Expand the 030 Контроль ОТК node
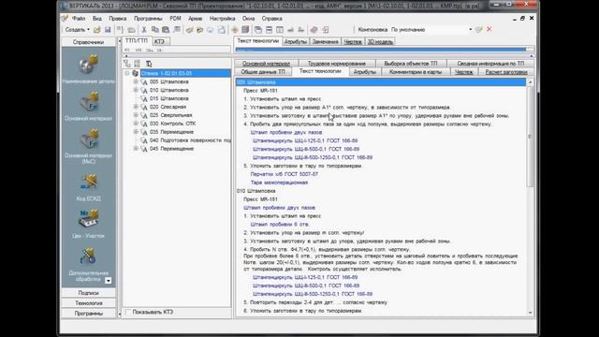The image size is (599, 337). point(136,124)
